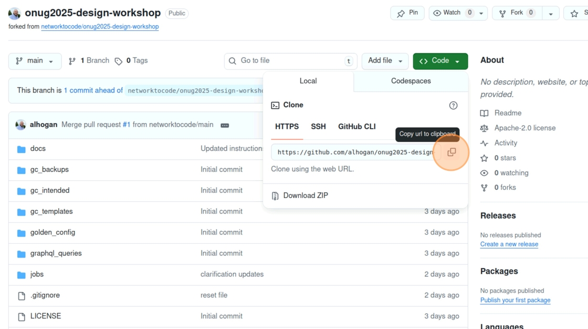Click the Readme book icon in About
This screenshot has height=329, width=588.
[x=484, y=113]
